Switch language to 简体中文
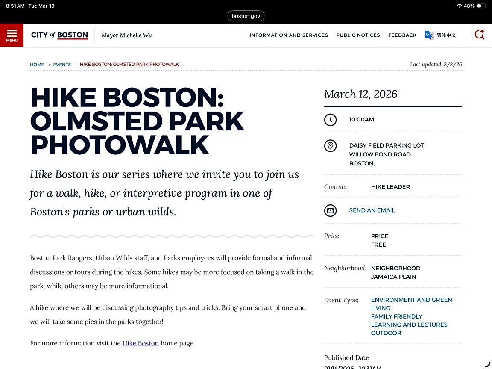 [446, 35]
